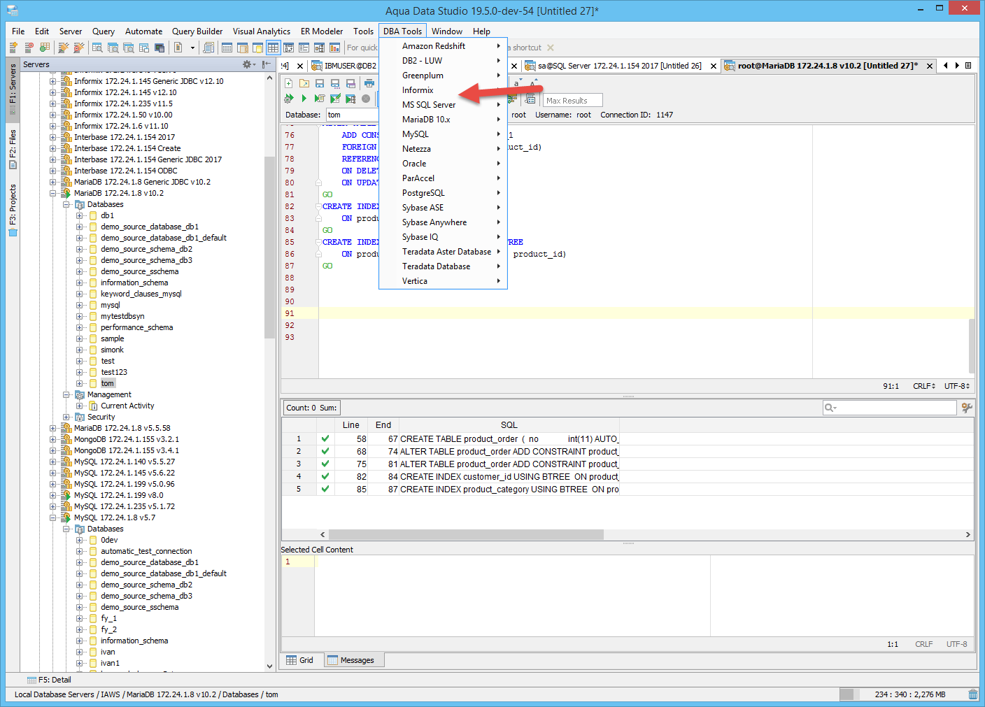
Task: Expand the Security node in server tree
Action: click(x=66, y=417)
